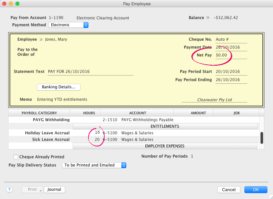
Task: Open Pay Slip Delivery Status dropdown
Action: coord(94,165)
